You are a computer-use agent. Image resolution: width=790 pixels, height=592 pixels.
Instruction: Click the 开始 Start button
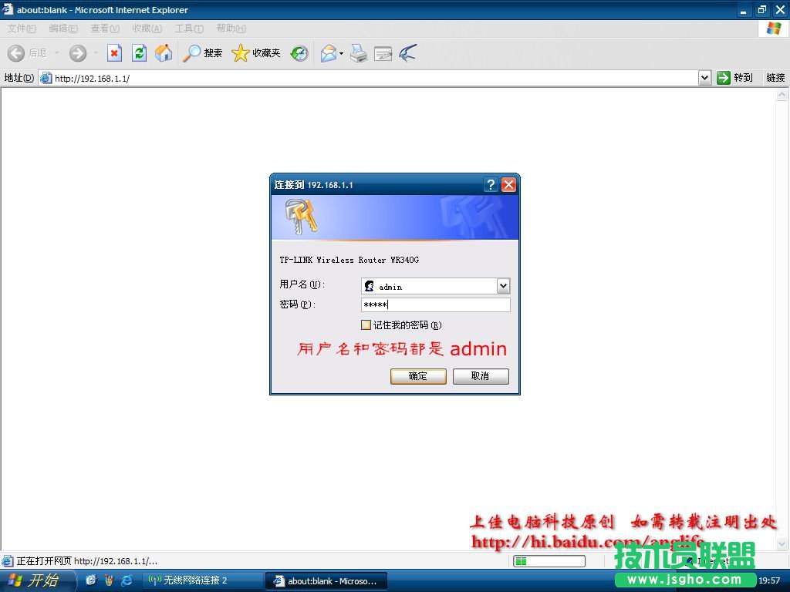point(38,580)
